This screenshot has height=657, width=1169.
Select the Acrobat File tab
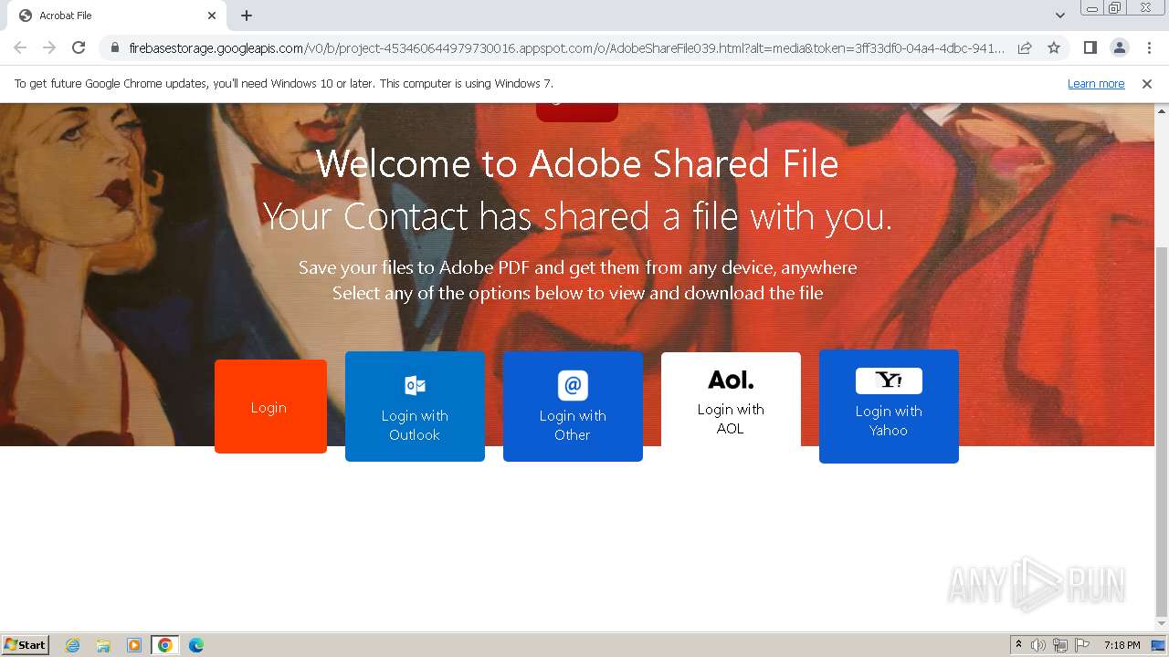pyautogui.click(x=117, y=16)
